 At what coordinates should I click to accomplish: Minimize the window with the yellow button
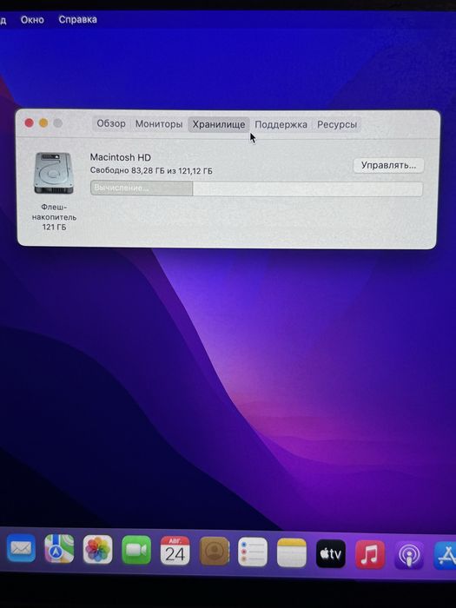43,123
